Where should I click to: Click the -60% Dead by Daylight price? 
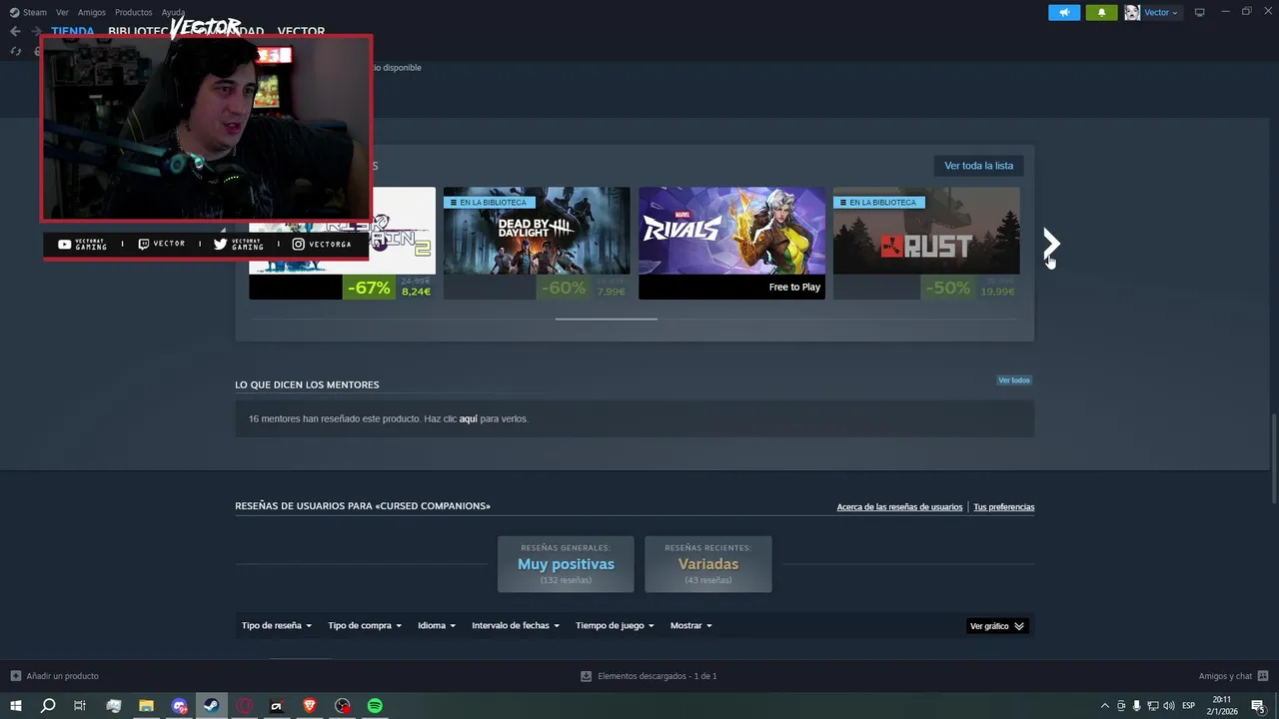point(584,288)
